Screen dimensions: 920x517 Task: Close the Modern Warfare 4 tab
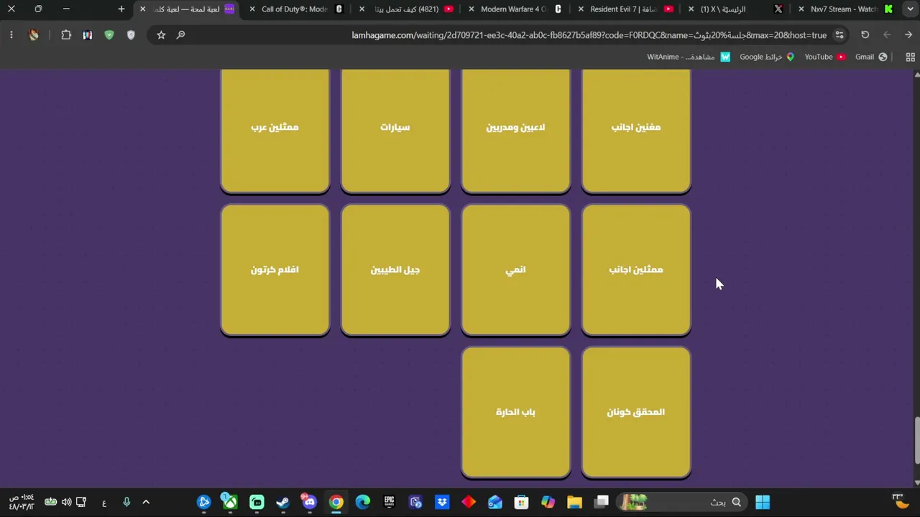pos(471,9)
